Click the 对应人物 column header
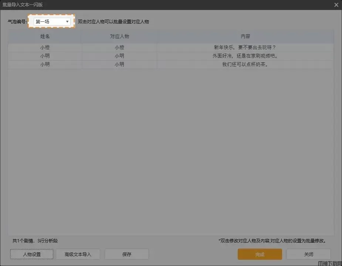 point(119,37)
